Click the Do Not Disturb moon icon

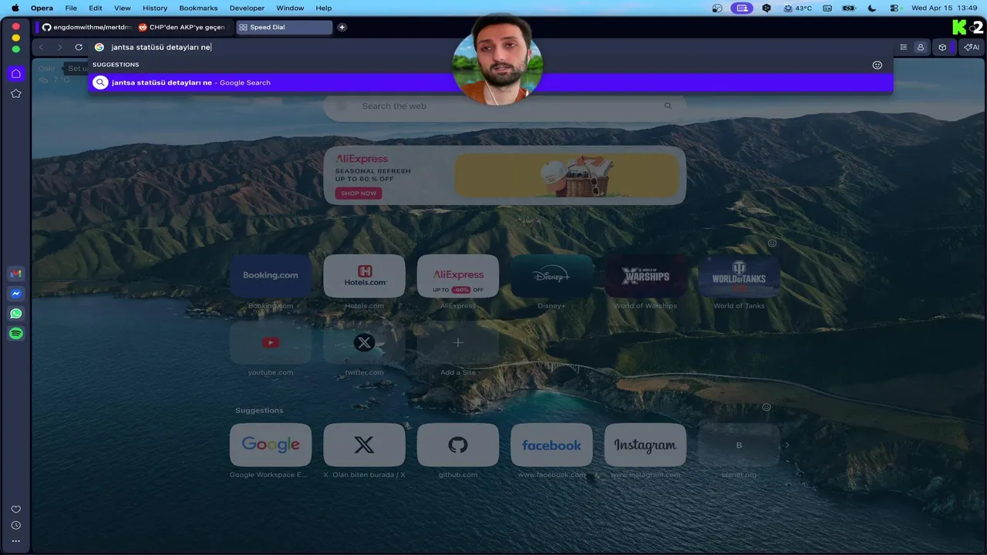[872, 8]
